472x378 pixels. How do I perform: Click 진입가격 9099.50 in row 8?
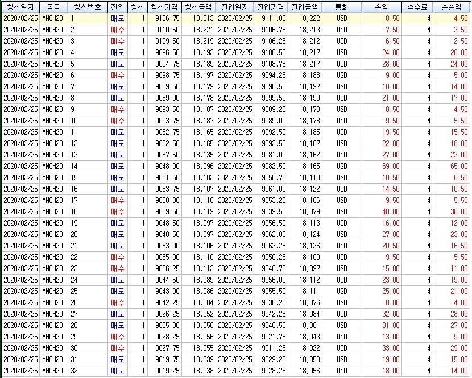(x=274, y=98)
